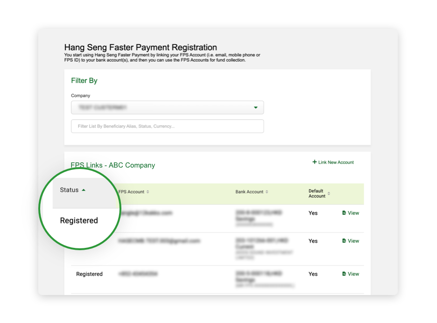The image size is (437, 323).
Task: Click the Filter List input field
Action: click(167, 126)
